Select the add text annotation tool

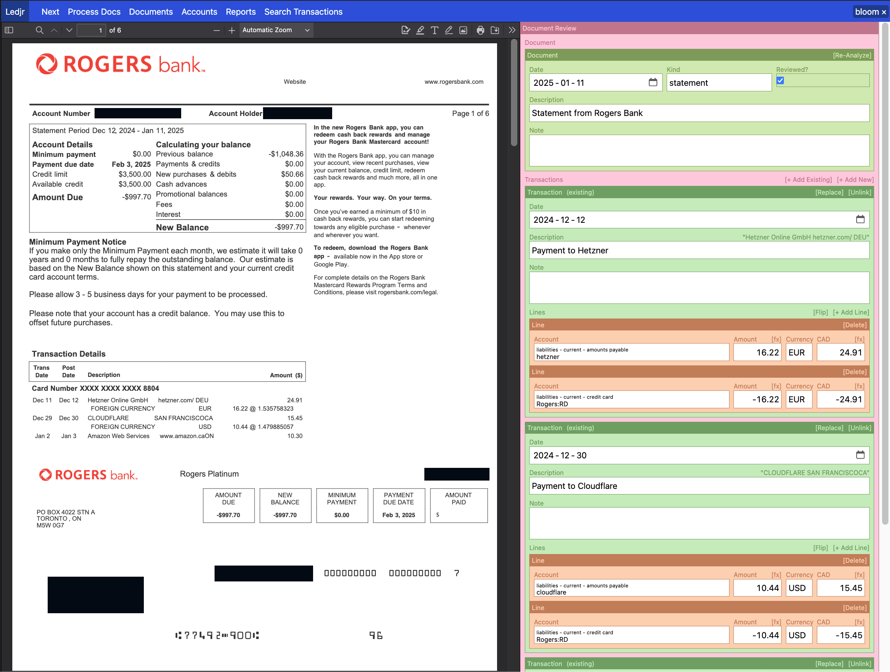(x=435, y=30)
